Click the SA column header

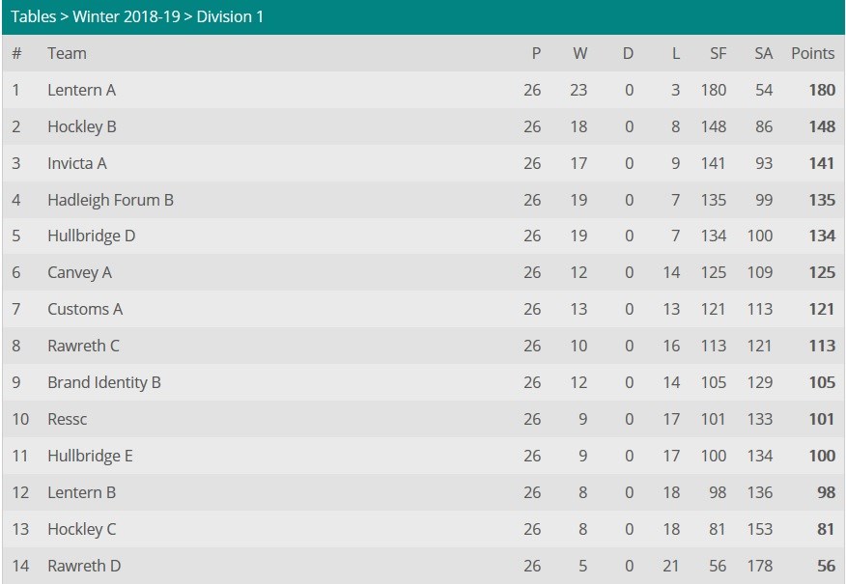click(764, 53)
